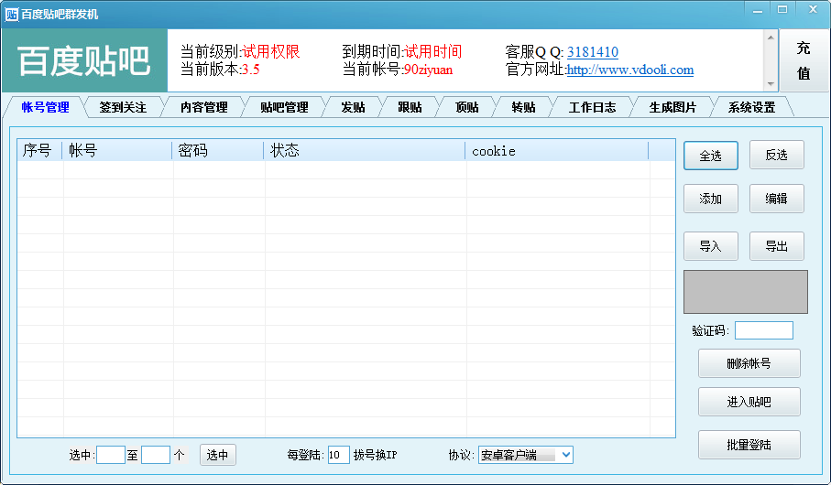Go to the 贴吧管理 tab
Viewport: 831px width, 485px height.
[284, 107]
